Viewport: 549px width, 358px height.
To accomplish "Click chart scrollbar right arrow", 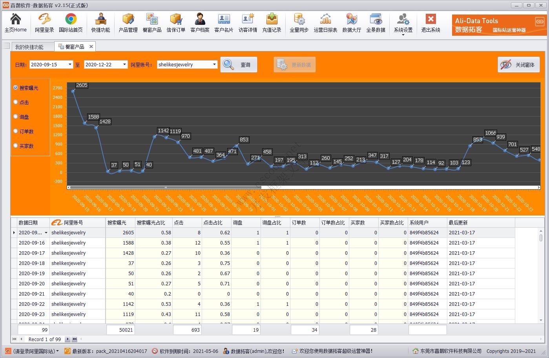I will coord(538,187).
